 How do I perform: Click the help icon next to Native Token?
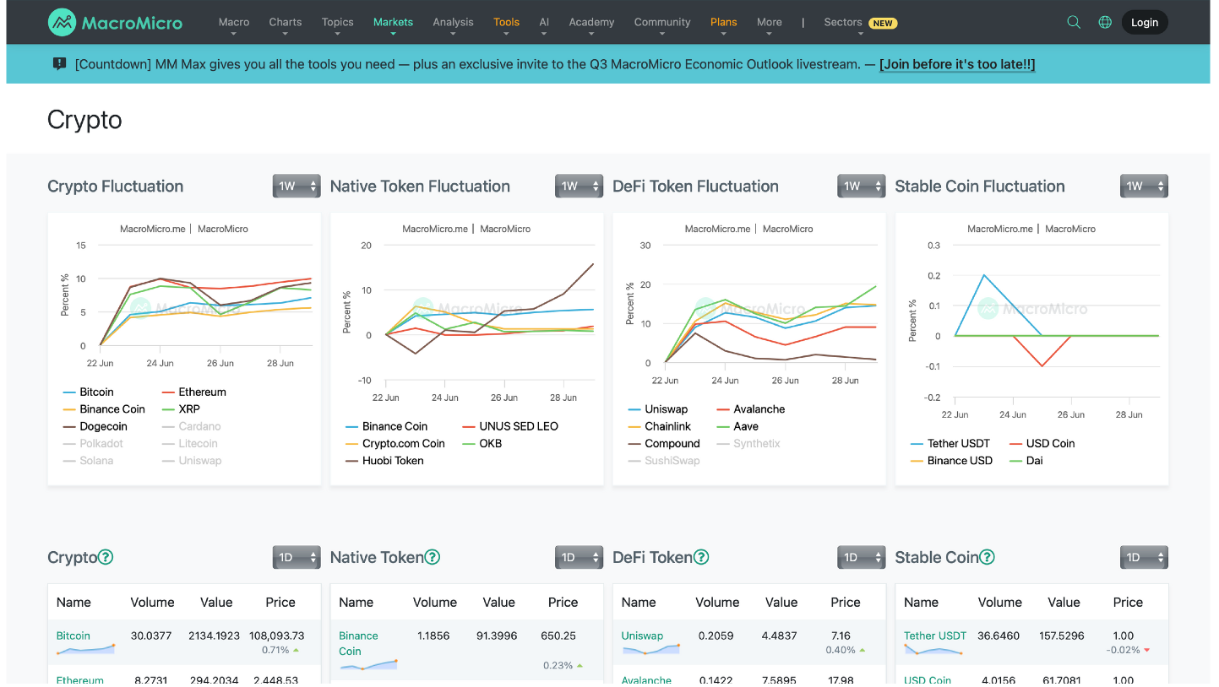tap(432, 557)
